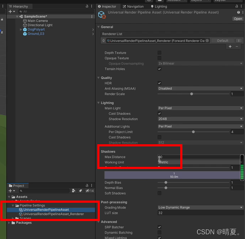Click Ground_03 prefab cube icon
This screenshot has width=245, height=239.
tap(25, 34)
